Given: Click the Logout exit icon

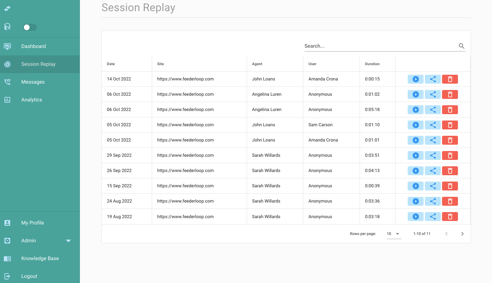Looking at the screenshot, I should pos(7,276).
